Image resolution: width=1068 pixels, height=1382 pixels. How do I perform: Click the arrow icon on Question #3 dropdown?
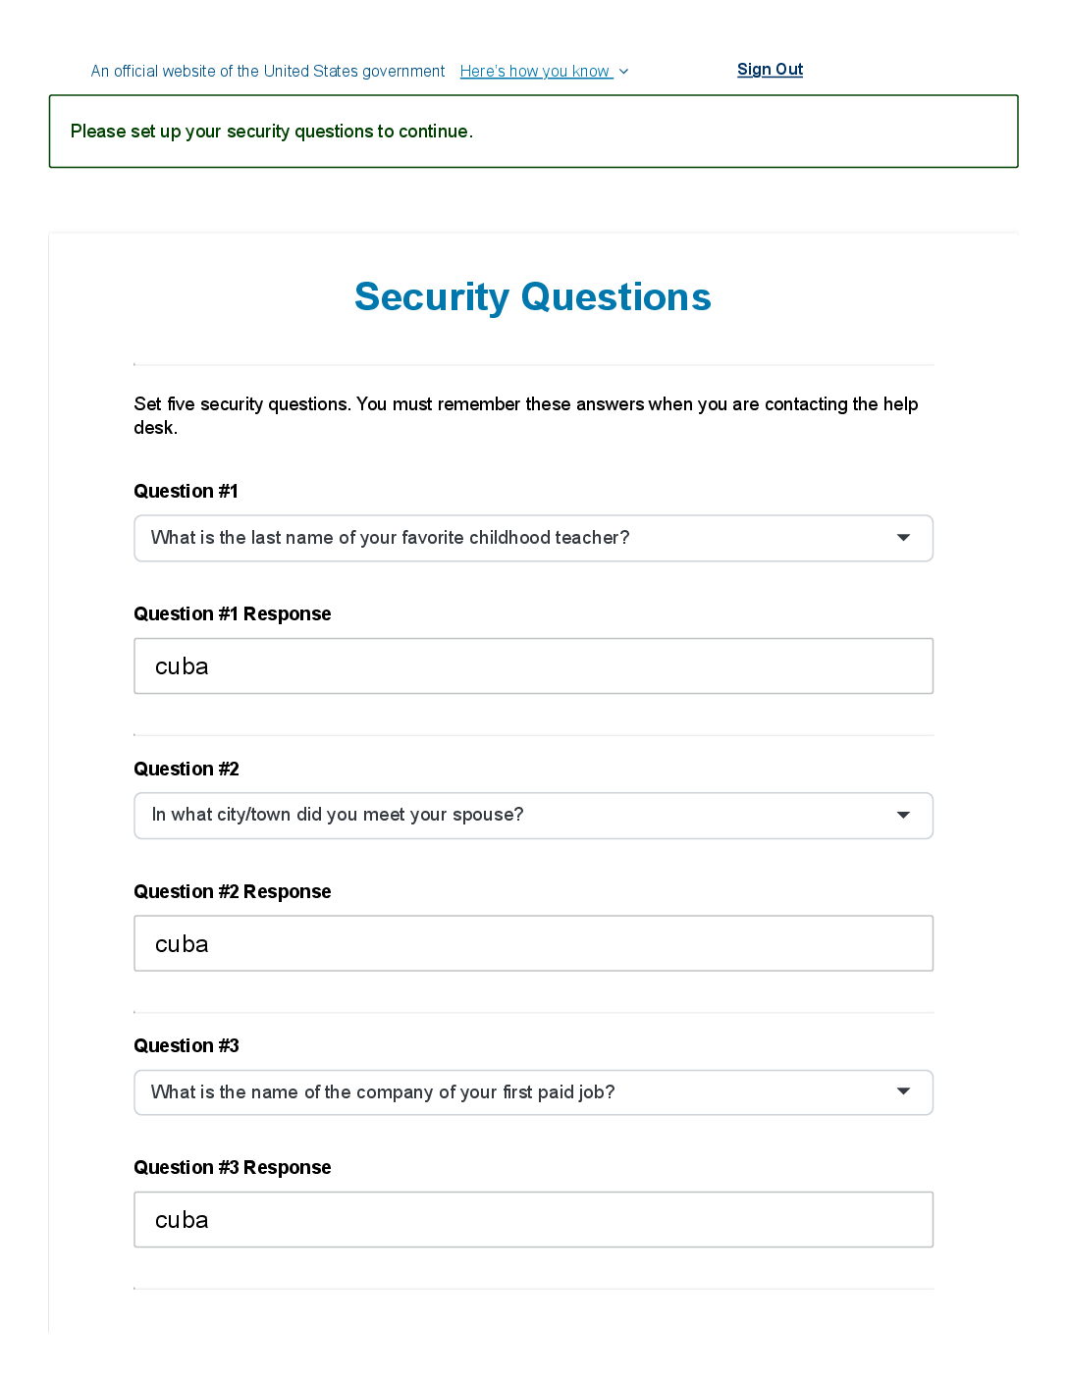pyautogui.click(x=903, y=1092)
